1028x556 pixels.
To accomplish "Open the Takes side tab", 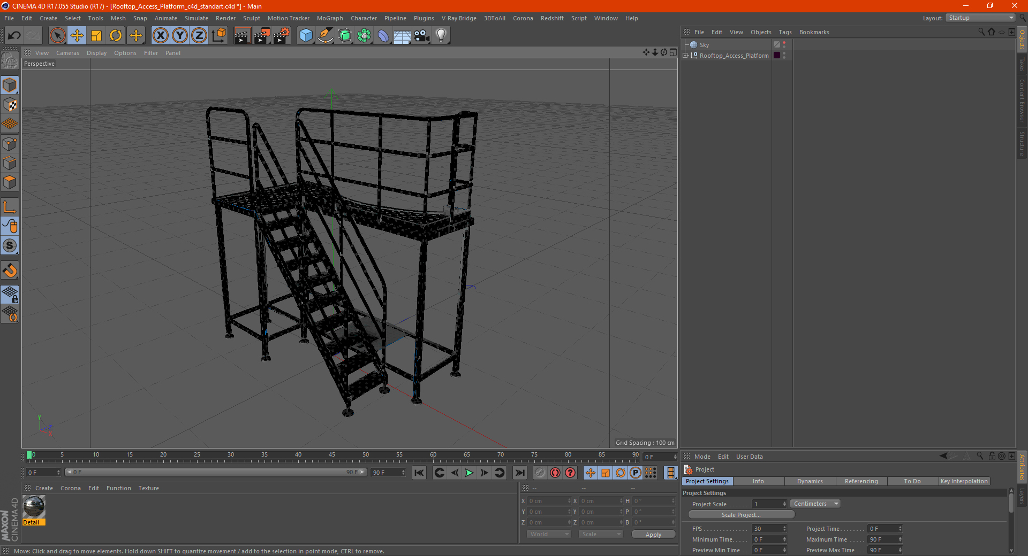I will (1022, 64).
